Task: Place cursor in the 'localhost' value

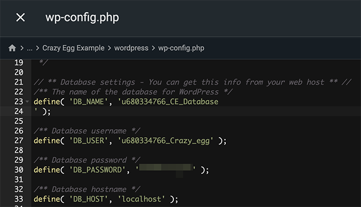Action: tap(141, 199)
